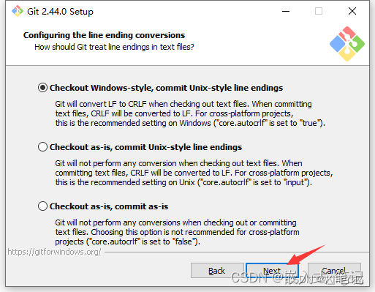Click the "Configuring the line ending conversions" heading

104,35
